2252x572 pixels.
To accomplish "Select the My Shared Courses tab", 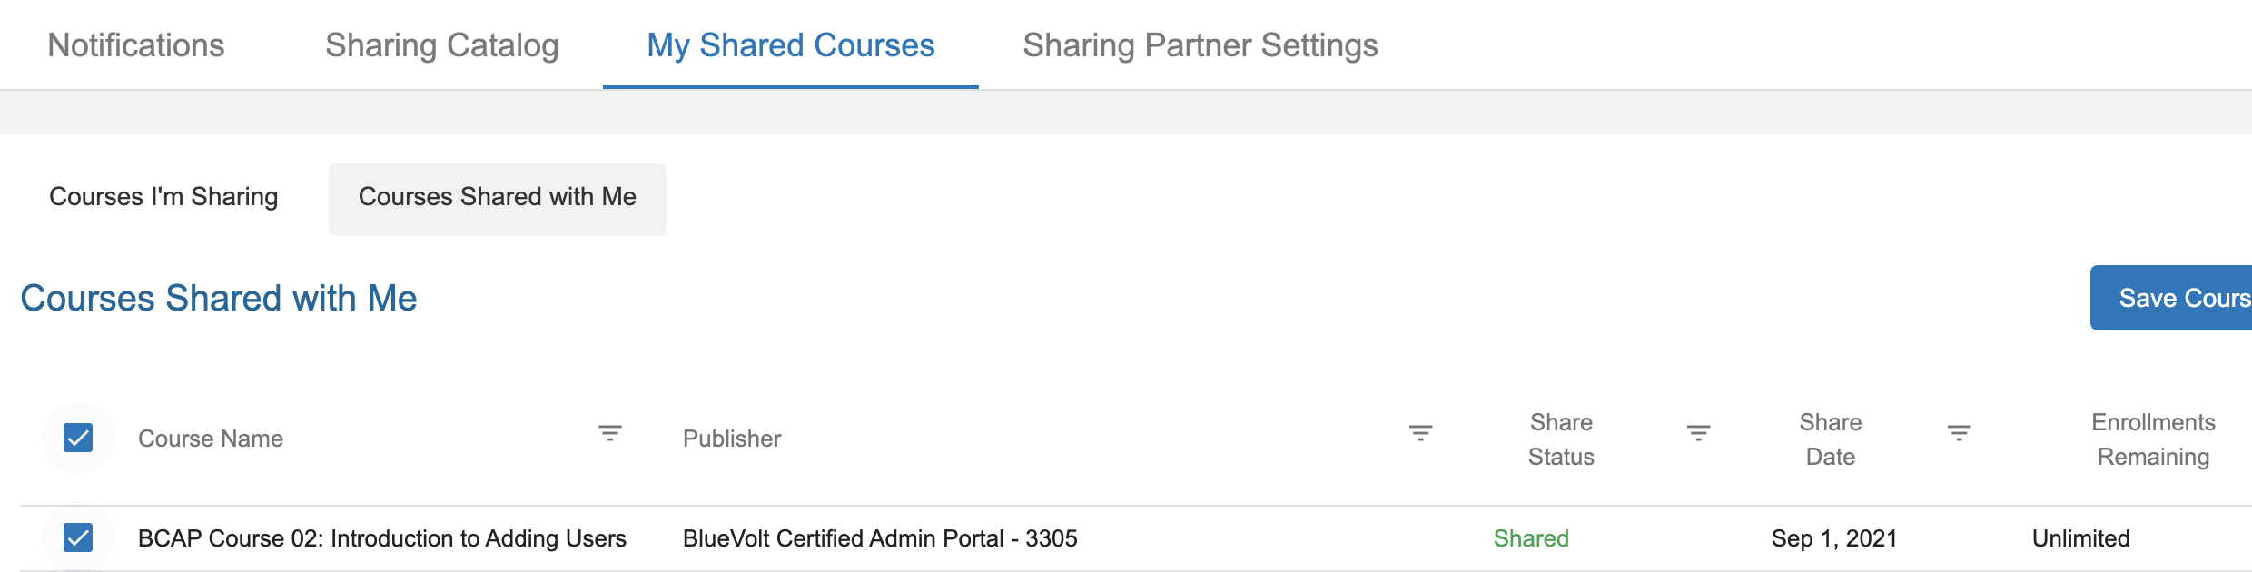I will click(x=791, y=45).
